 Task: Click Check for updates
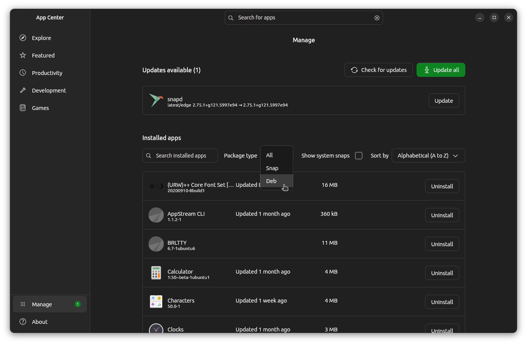378,70
